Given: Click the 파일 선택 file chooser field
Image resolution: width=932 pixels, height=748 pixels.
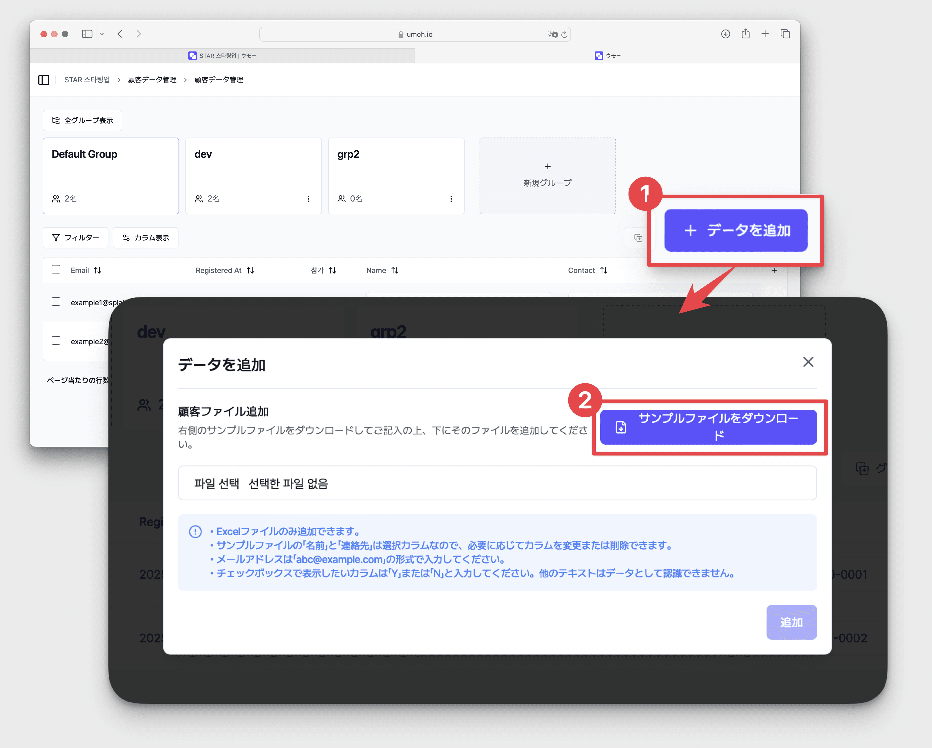Looking at the screenshot, I should pyautogui.click(x=217, y=483).
